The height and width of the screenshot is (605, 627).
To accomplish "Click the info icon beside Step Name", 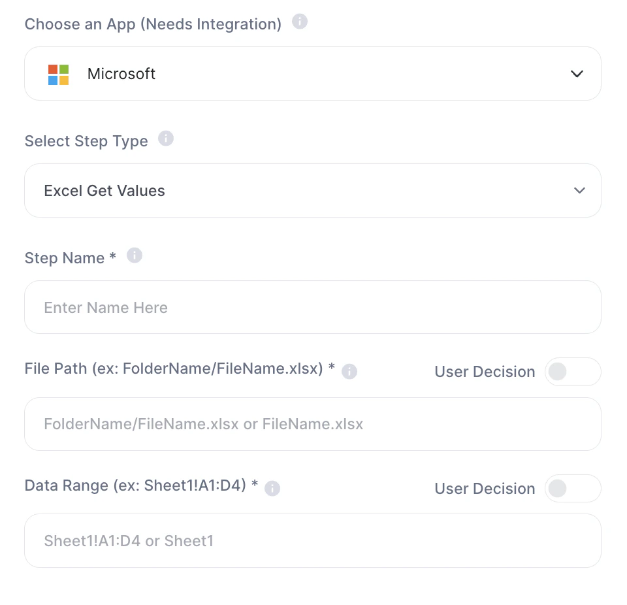I will (135, 255).
